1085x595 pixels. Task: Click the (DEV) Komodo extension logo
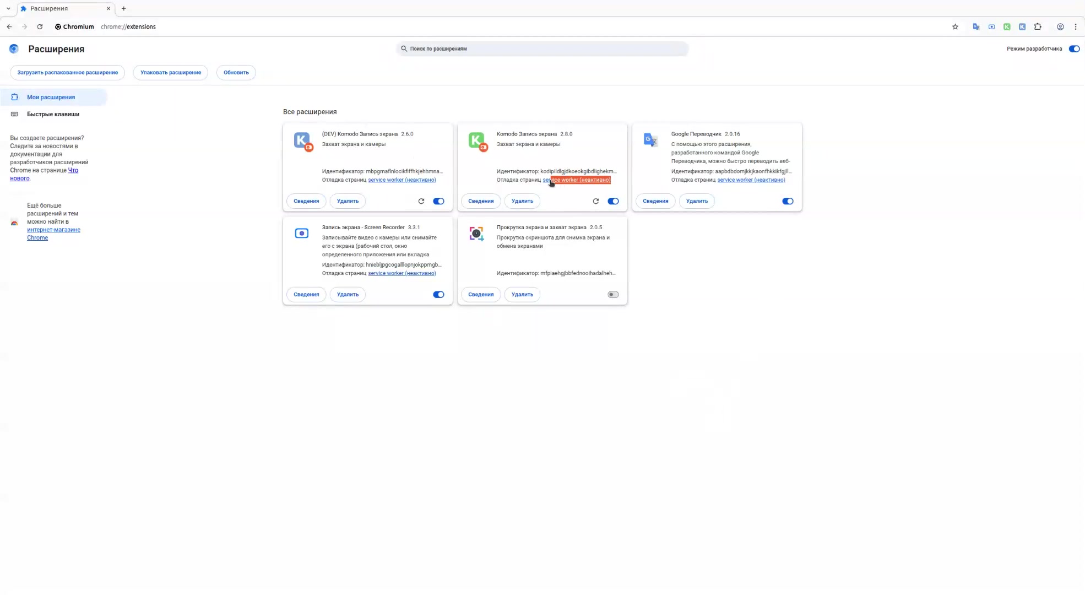(x=303, y=141)
